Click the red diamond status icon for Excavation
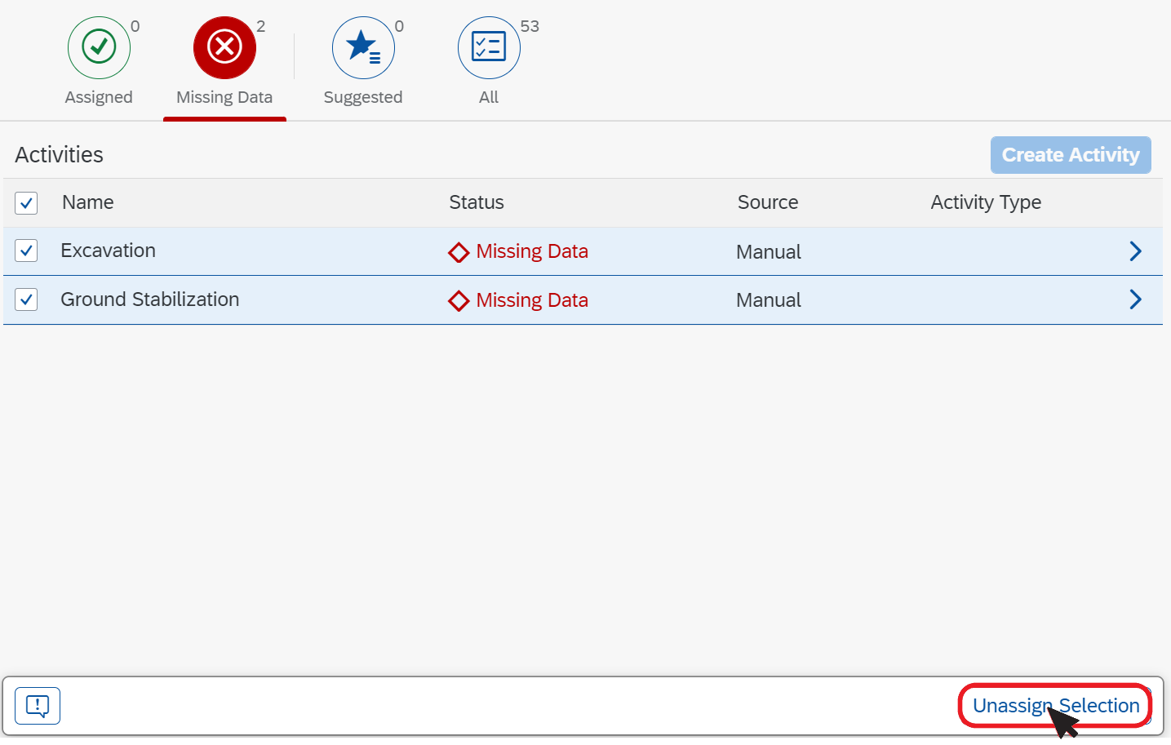 (x=459, y=252)
